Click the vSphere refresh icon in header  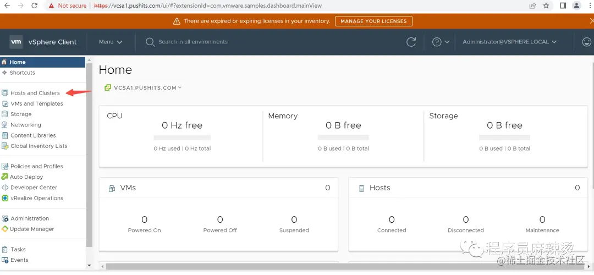click(411, 42)
